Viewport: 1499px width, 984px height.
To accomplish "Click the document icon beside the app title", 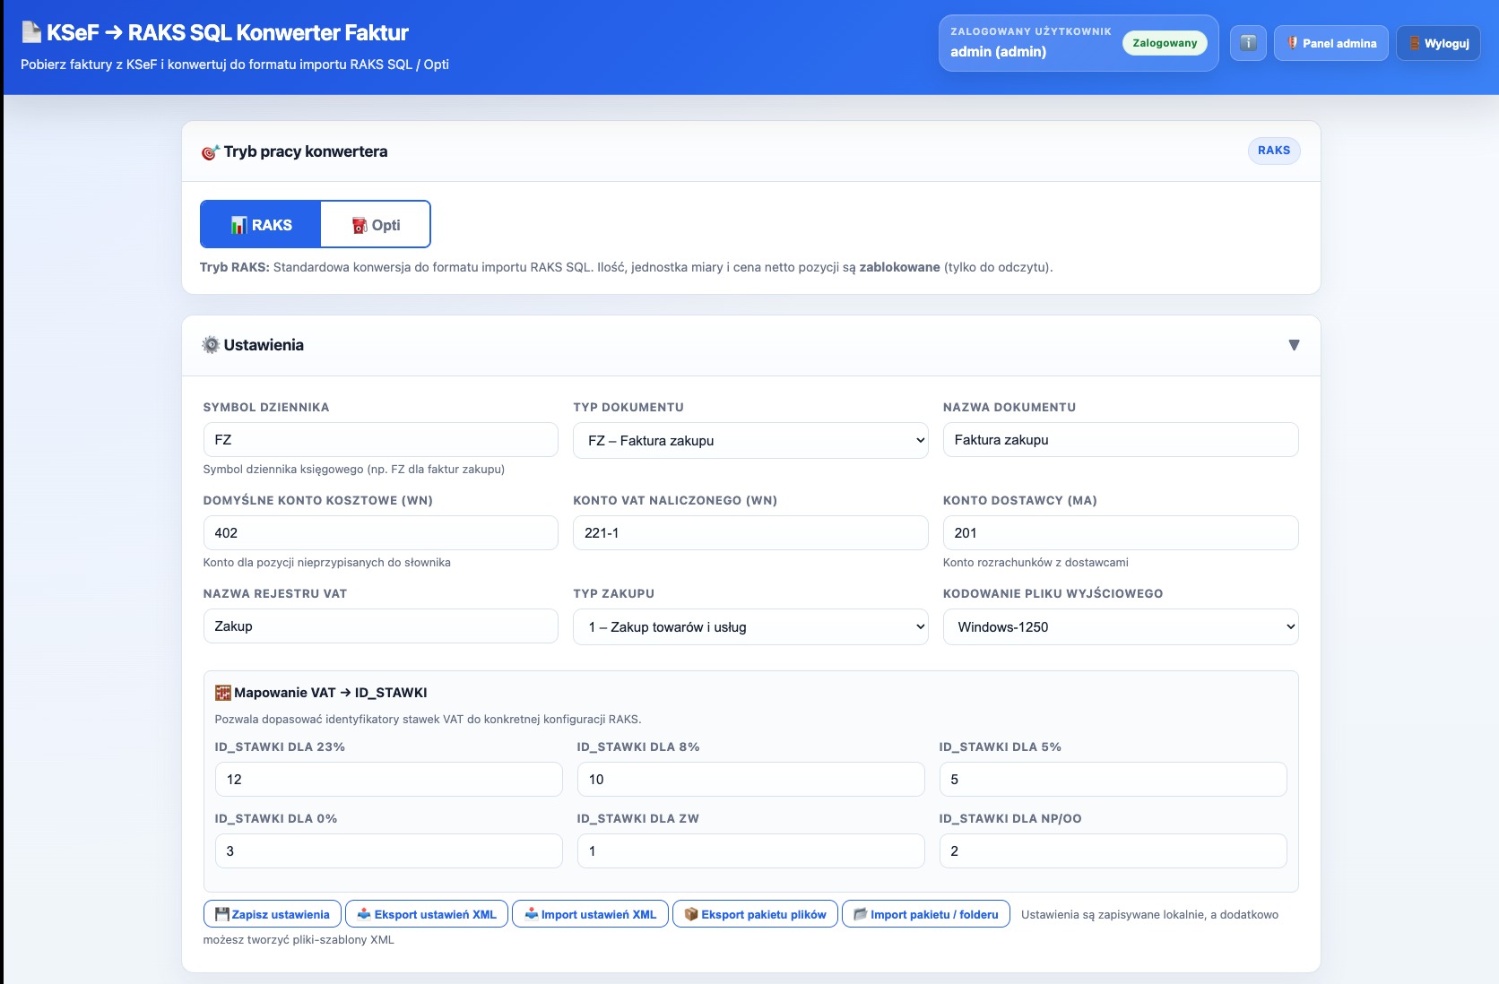I will tap(31, 32).
